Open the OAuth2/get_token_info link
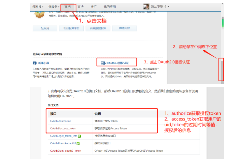Image resolution: width=240 pixels, height=162 pixels. click(x=64, y=136)
